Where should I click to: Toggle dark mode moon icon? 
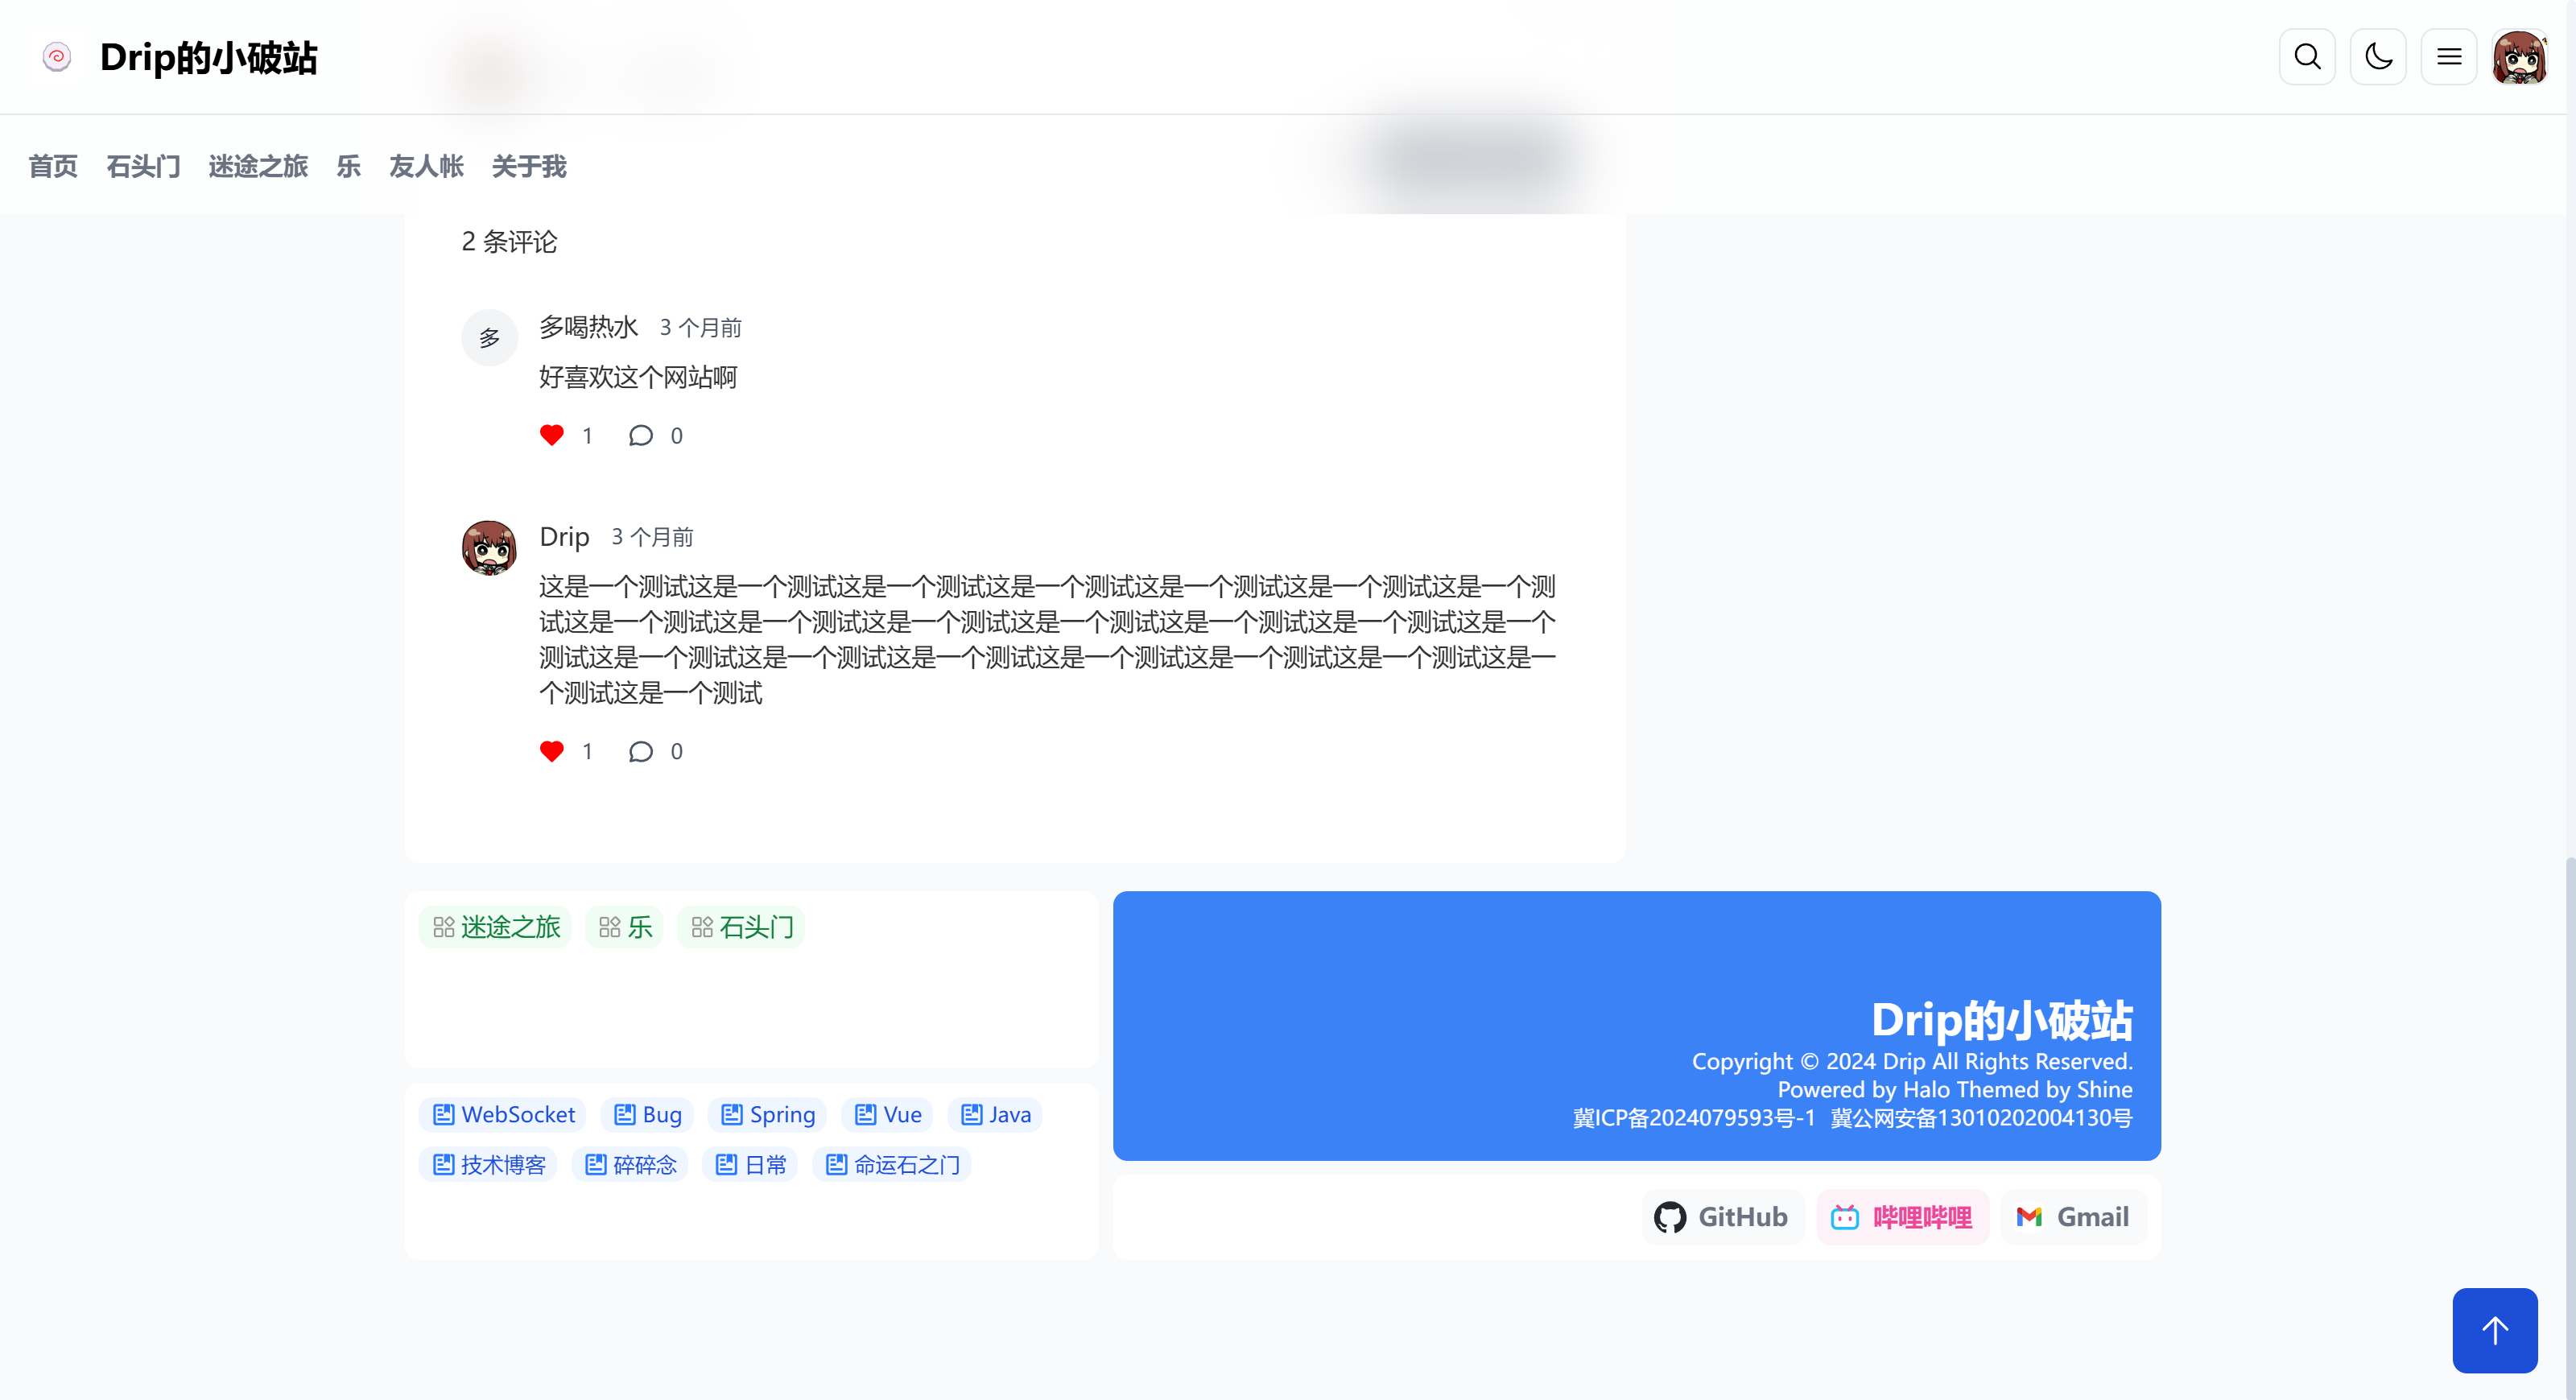(x=2378, y=57)
